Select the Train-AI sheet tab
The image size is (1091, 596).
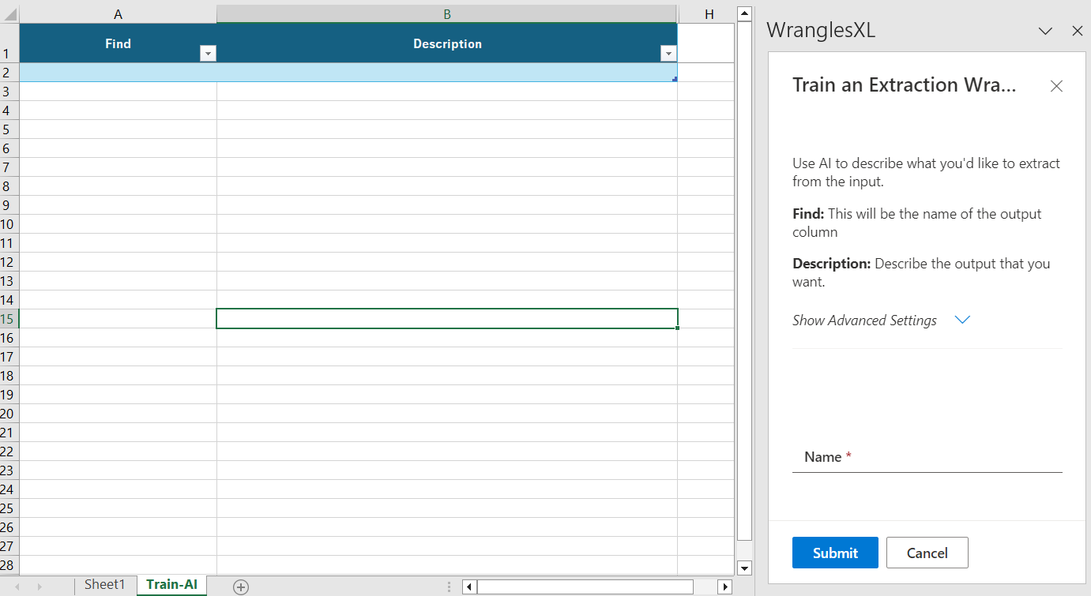click(x=171, y=585)
